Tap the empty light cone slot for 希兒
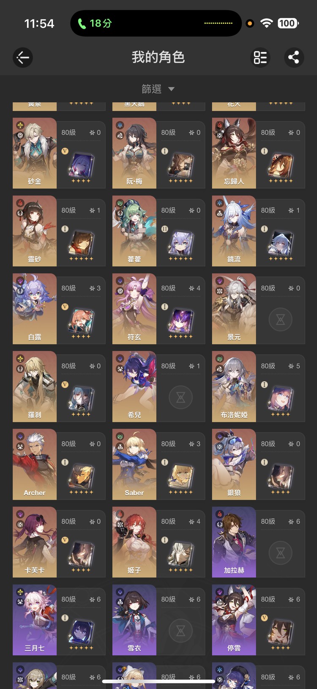 [181, 397]
